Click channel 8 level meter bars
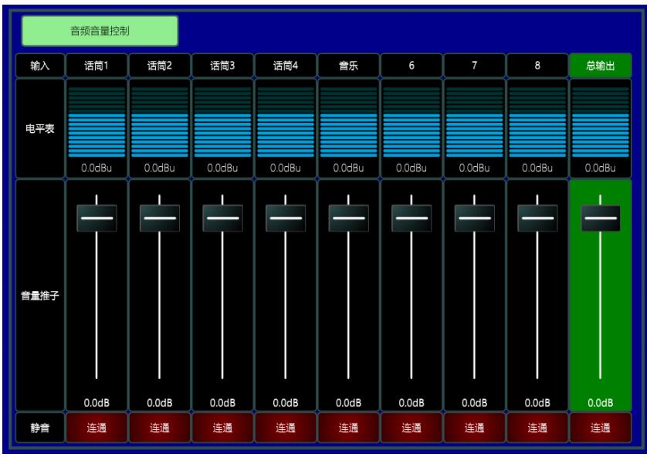Screen dimensions: 650x457 click(537, 122)
